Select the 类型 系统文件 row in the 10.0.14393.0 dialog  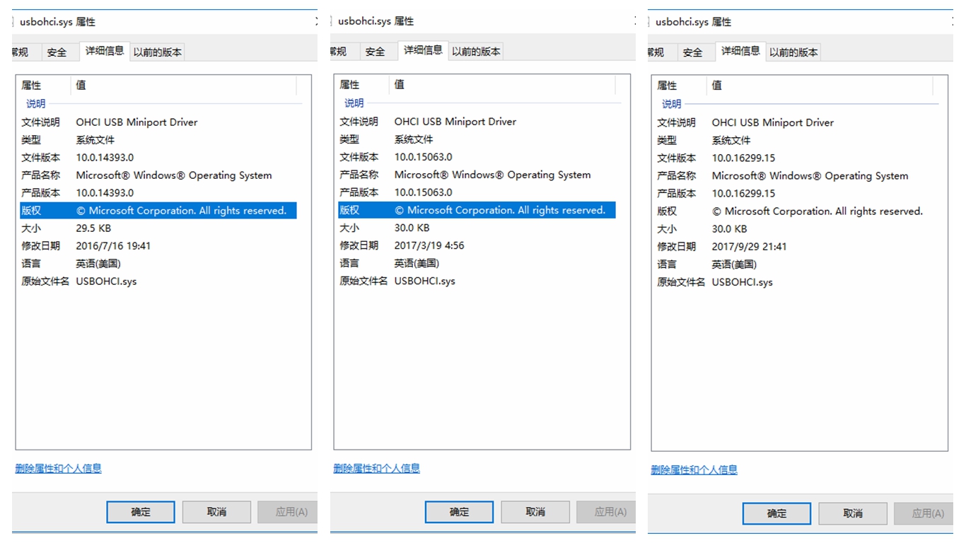158,140
